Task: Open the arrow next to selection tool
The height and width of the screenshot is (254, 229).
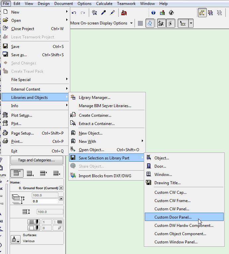Action: [191, 23]
